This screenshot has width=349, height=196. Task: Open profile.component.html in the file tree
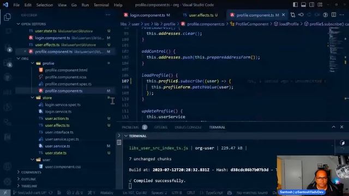66,70
